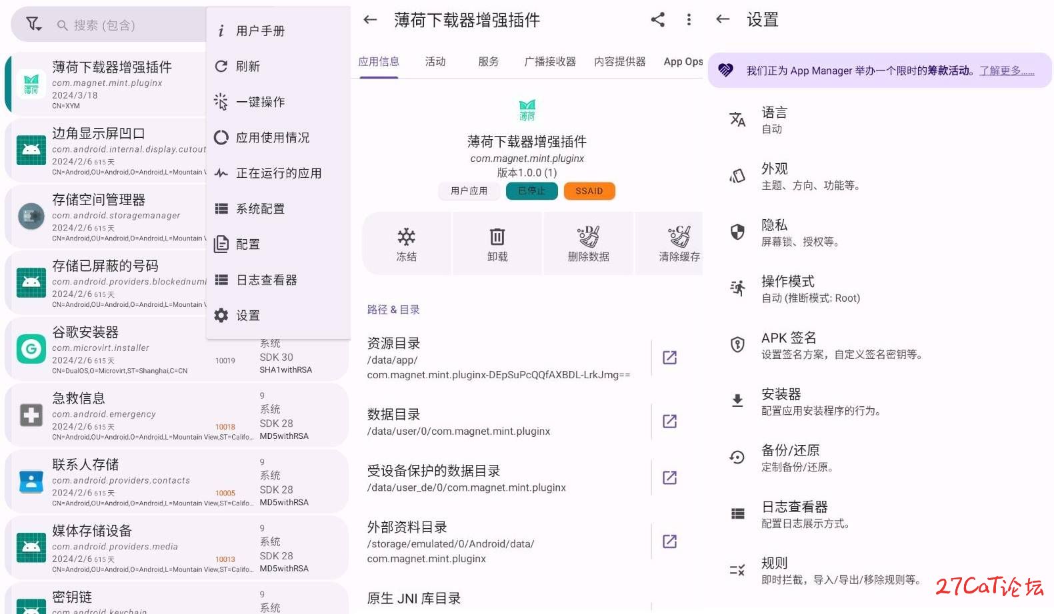Switch to the App Ops tab
This screenshot has height=614, width=1054.
tap(683, 62)
